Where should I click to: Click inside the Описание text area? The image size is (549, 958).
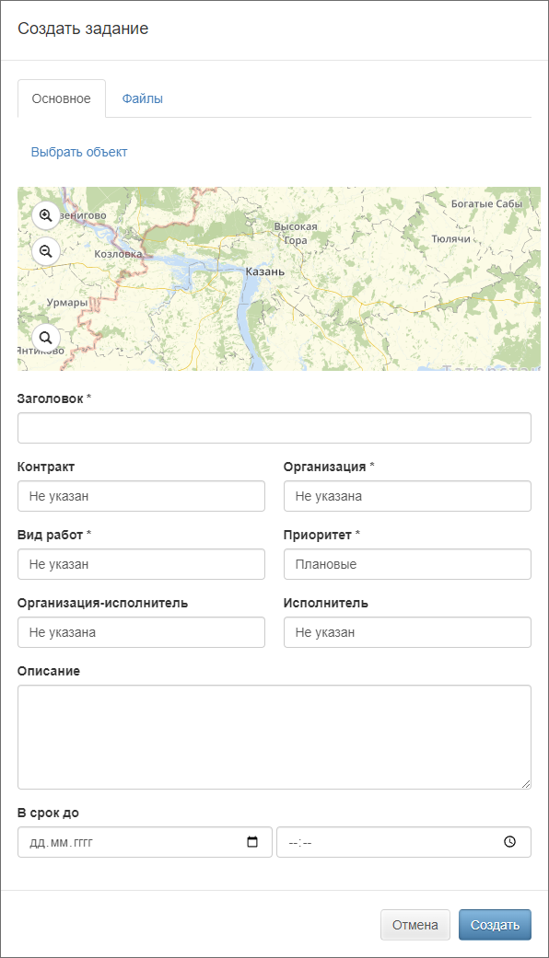point(274,737)
